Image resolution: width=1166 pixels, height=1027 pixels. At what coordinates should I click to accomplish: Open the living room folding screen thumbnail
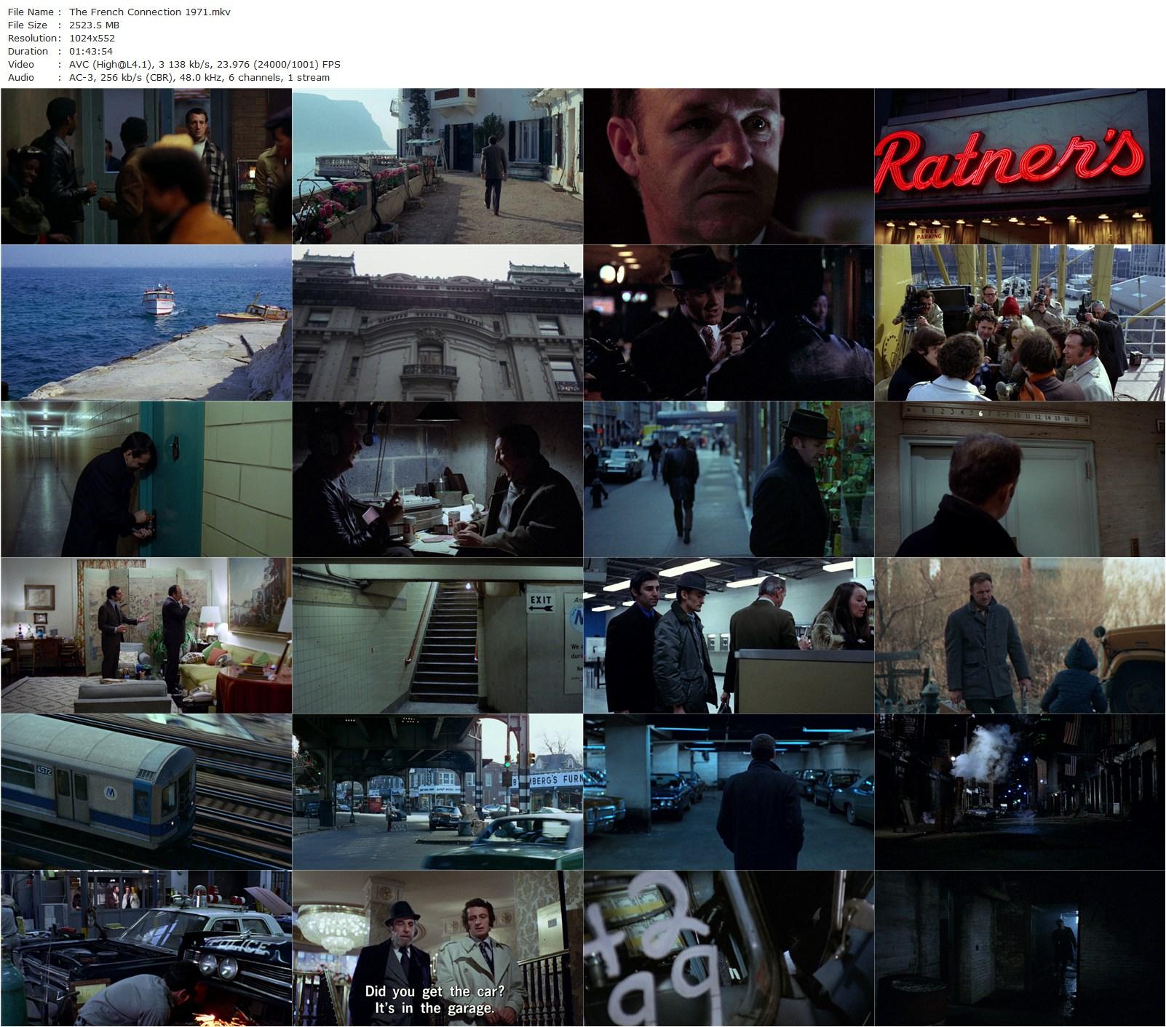pyautogui.click(x=146, y=636)
